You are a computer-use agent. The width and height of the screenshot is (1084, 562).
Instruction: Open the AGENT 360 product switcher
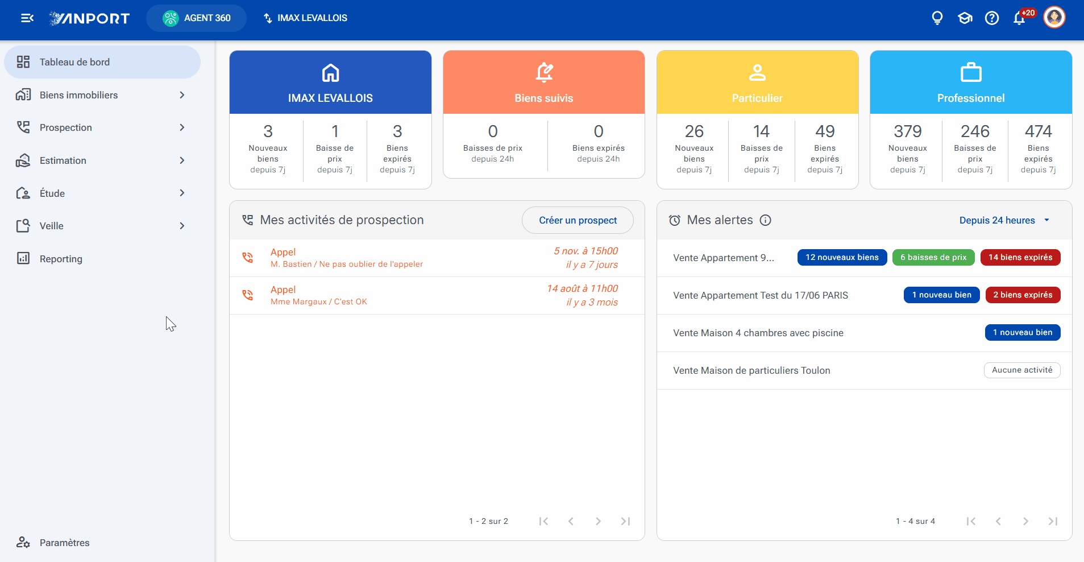[x=196, y=18]
